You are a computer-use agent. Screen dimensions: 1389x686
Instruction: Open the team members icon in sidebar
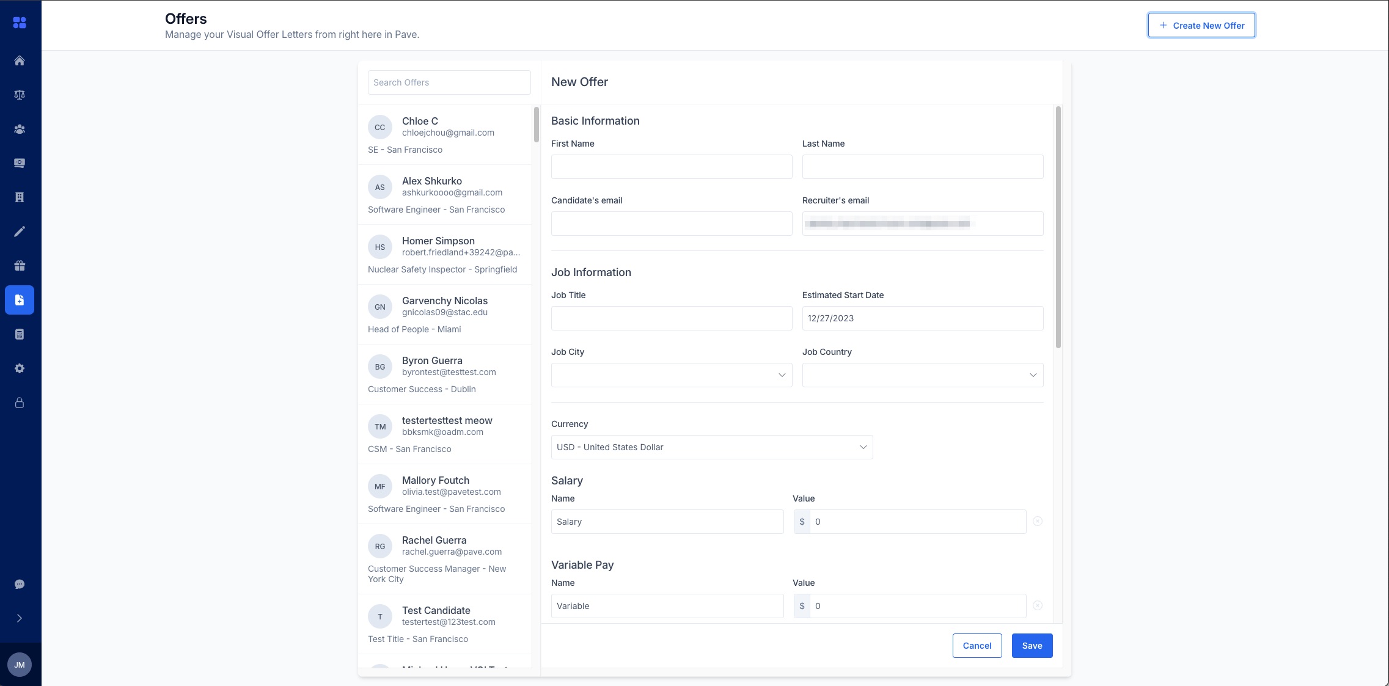[20, 129]
